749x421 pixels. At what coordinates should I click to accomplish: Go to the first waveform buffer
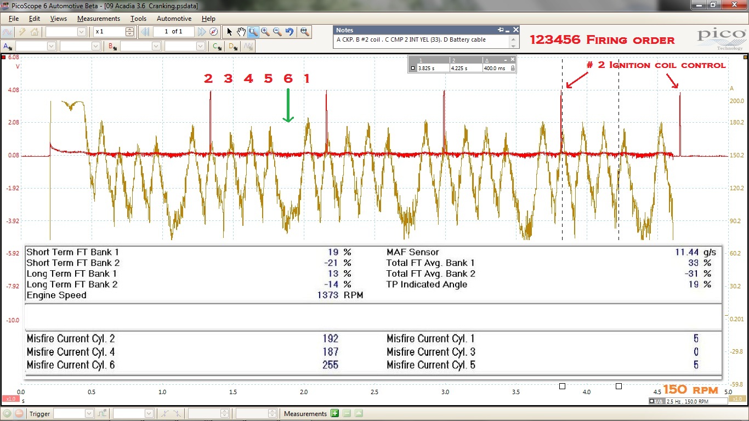tap(145, 32)
